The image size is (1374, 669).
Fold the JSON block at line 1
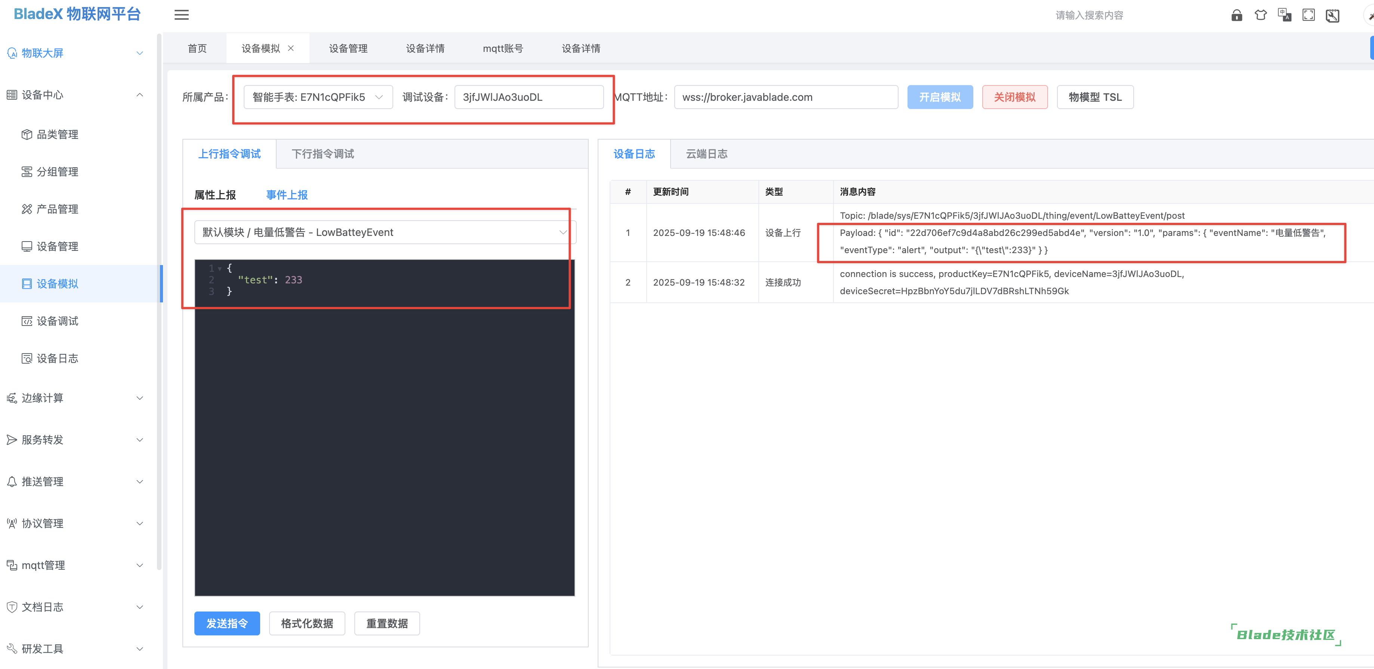point(220,268)
